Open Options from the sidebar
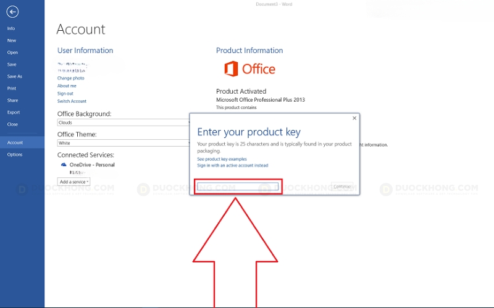 [15, 155]
